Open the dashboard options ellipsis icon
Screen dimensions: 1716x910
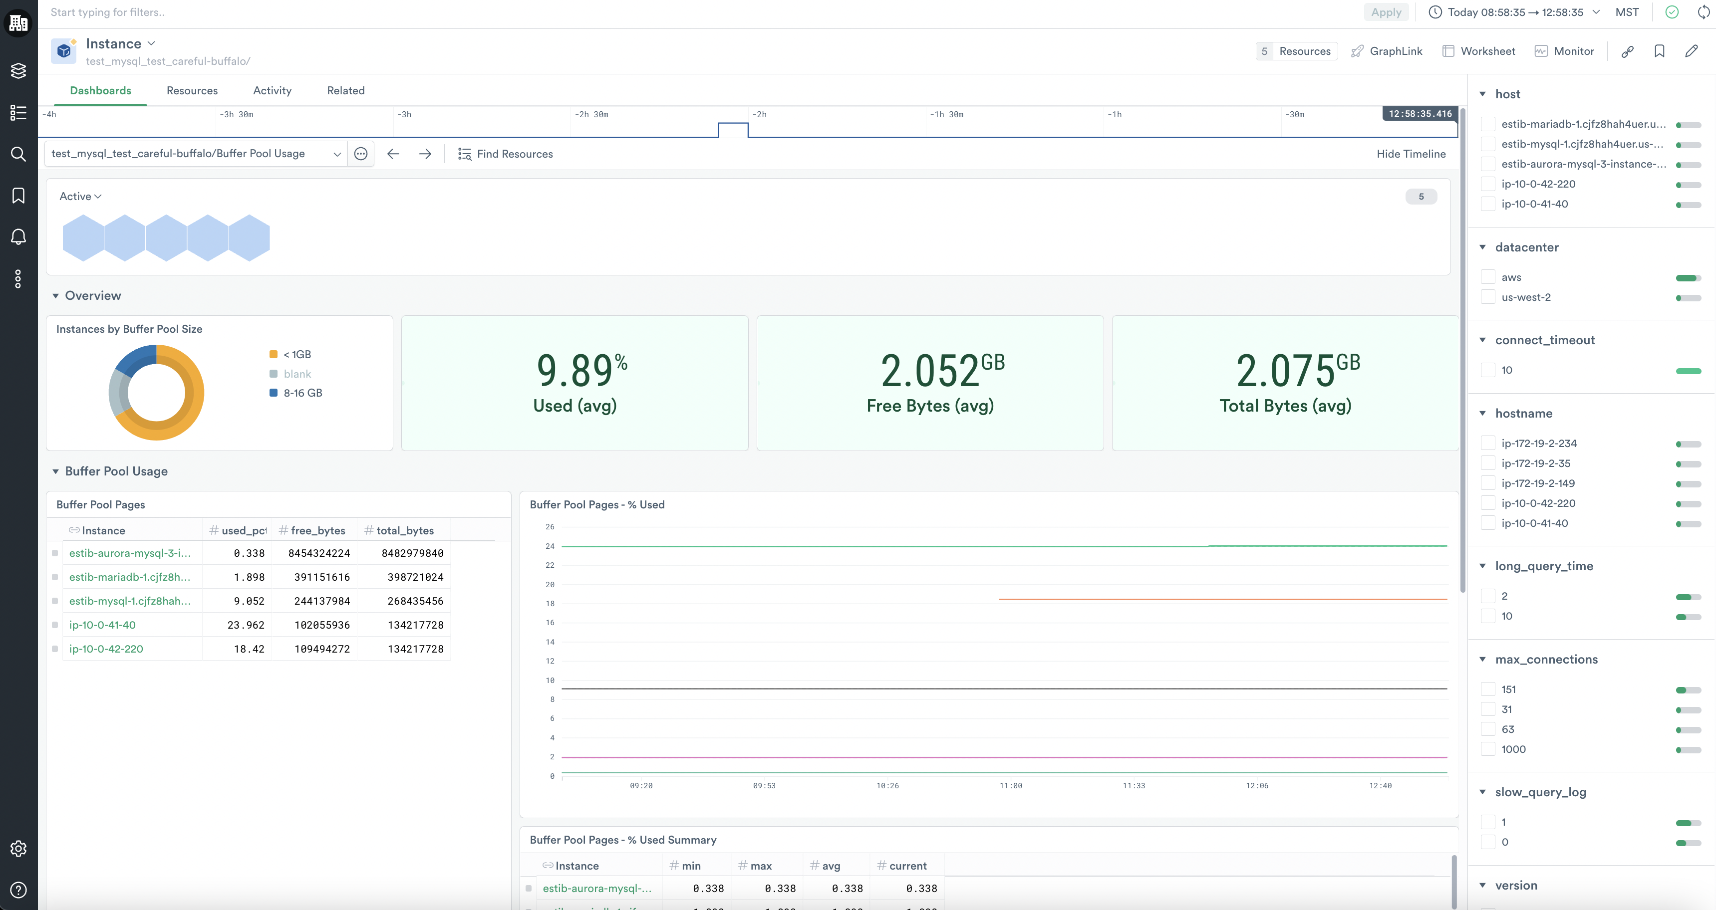[x=361, y=154]
